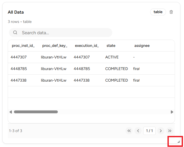
Task: Delete the All Data widget via trash icon
Action: 171,12
